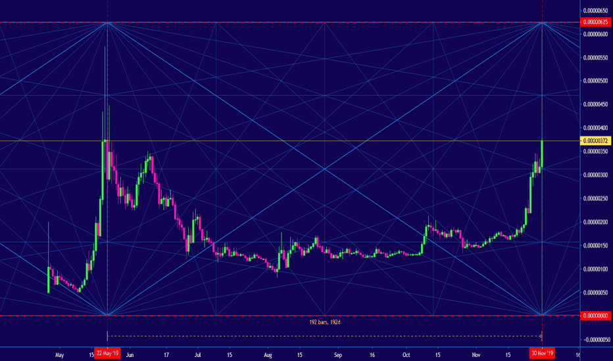Click the positive 0.00000050 price axis value
The height and width of the screenshot is (361, 613).
click(596, 293)
